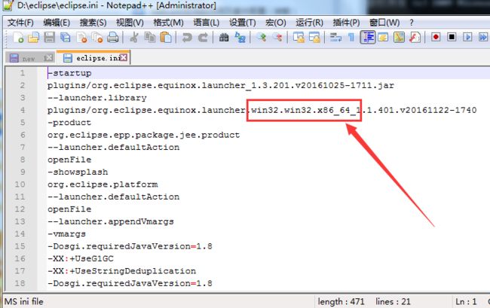Open the Document Map icon
Image resolution: width=490 pixels, height=308 pixels.
point(399,38)
